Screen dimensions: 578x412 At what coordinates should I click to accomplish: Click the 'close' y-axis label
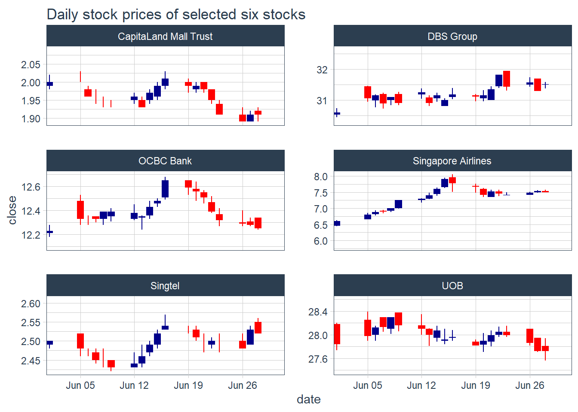coord(12,210)
